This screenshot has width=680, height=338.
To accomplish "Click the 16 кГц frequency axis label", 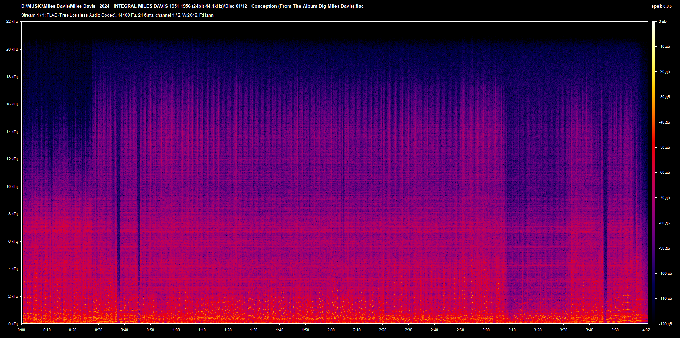I will tap(12, 104).
